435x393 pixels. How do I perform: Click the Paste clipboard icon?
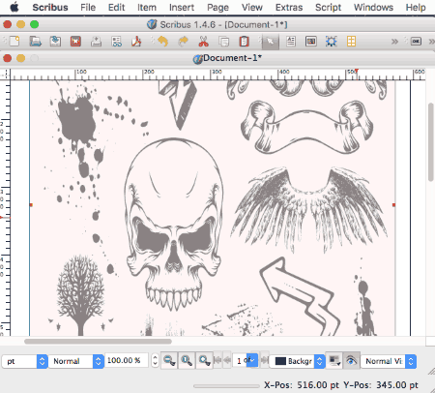(x=244, y=42)
